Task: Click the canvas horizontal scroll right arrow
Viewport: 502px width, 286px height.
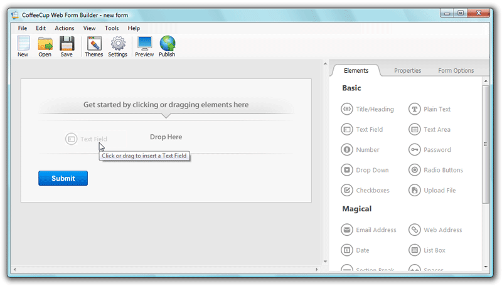Action: pos(317,269)
